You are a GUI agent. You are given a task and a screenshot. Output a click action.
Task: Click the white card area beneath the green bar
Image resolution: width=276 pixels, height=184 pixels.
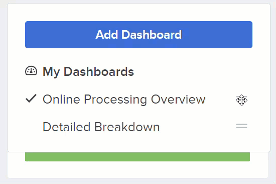[x=137, y=169]
